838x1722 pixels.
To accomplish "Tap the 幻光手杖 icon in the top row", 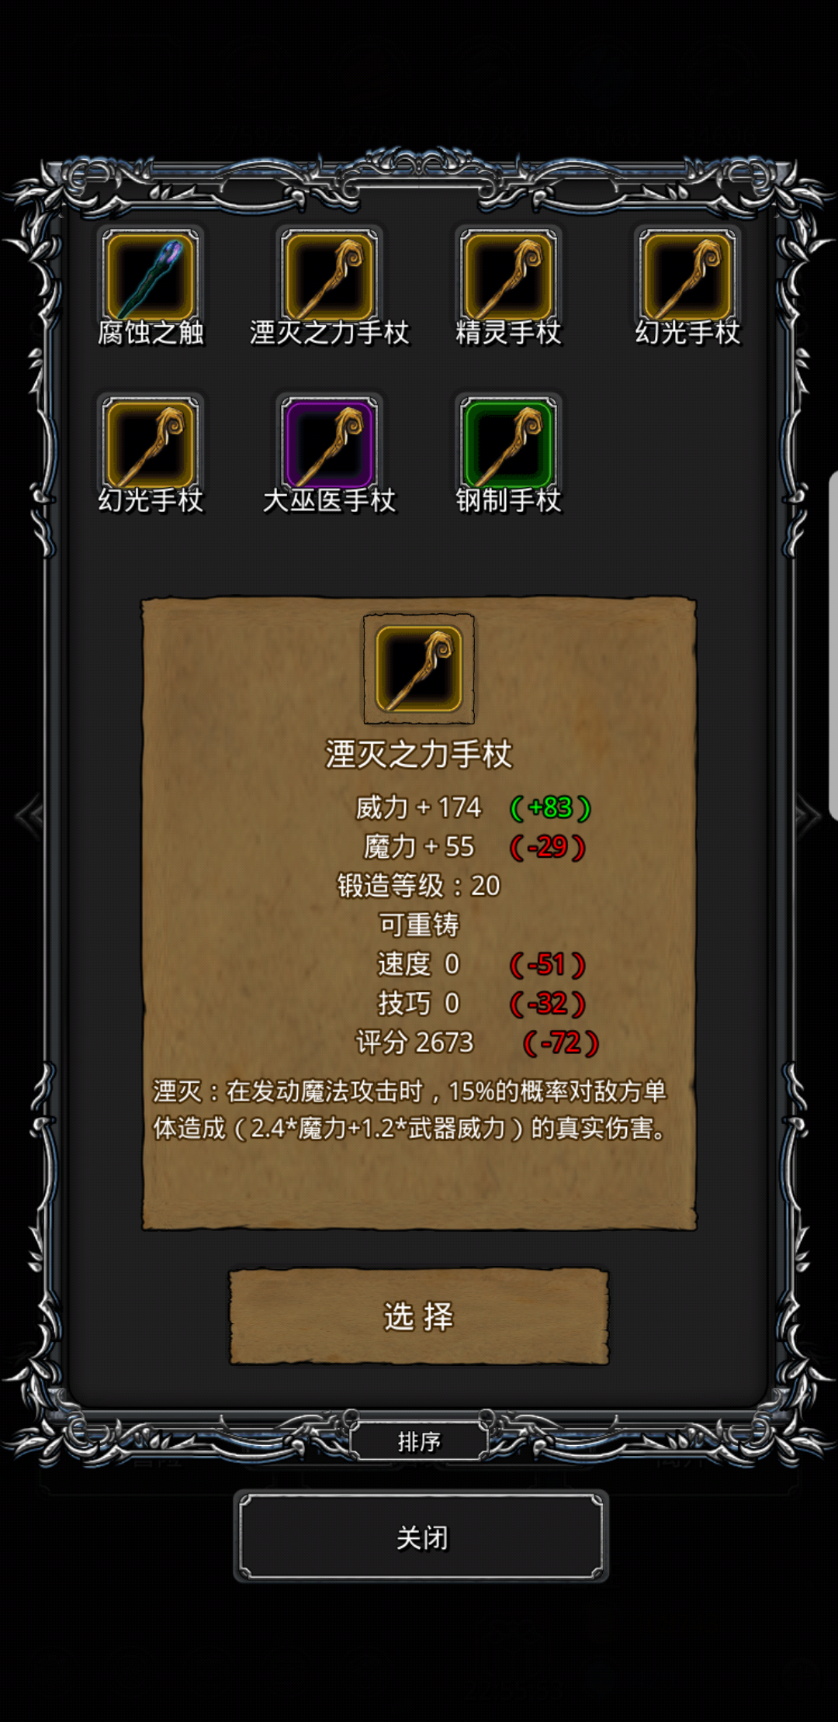I will pos(687,276).
